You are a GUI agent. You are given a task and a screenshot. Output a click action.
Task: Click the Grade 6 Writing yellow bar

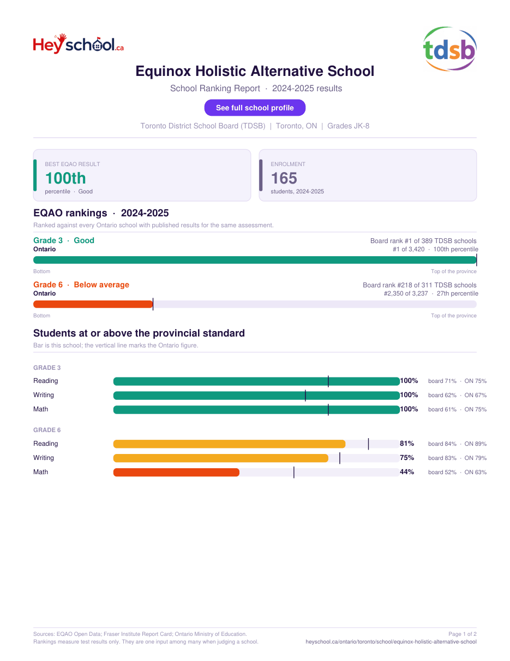(221, 458)
